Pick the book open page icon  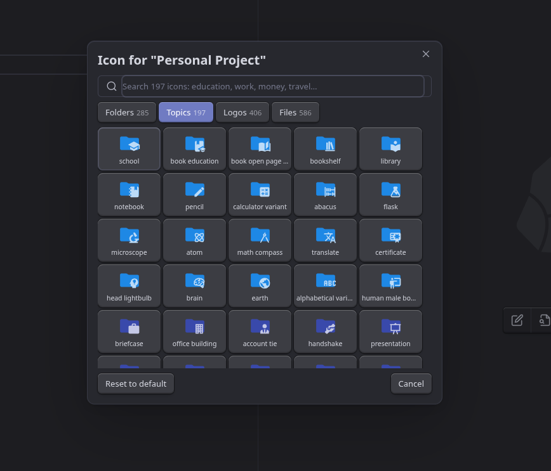[x=260, y=149]
